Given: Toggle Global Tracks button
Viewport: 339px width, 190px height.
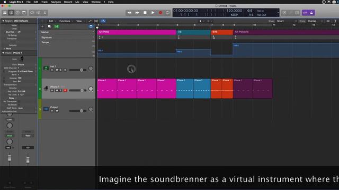Looking at the screenshot, I should [91, 26].
